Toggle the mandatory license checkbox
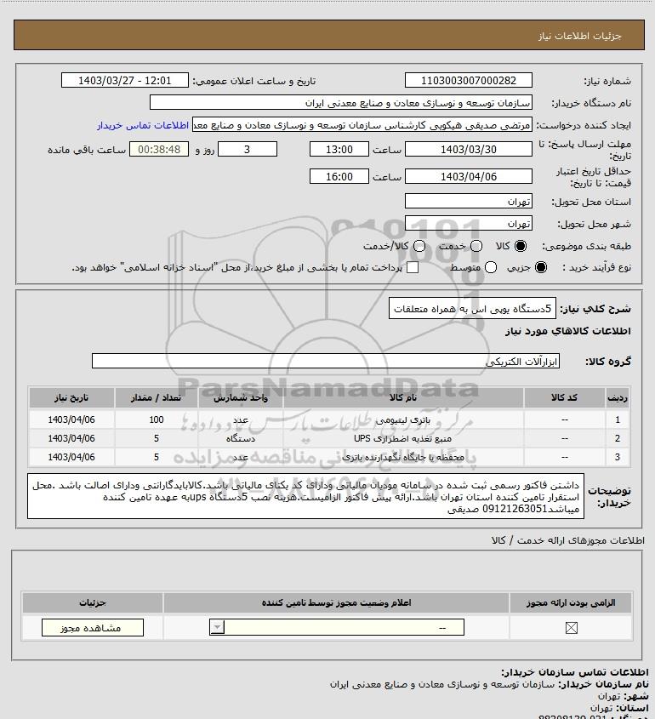655x719 pixels. [x=571, y=628]
